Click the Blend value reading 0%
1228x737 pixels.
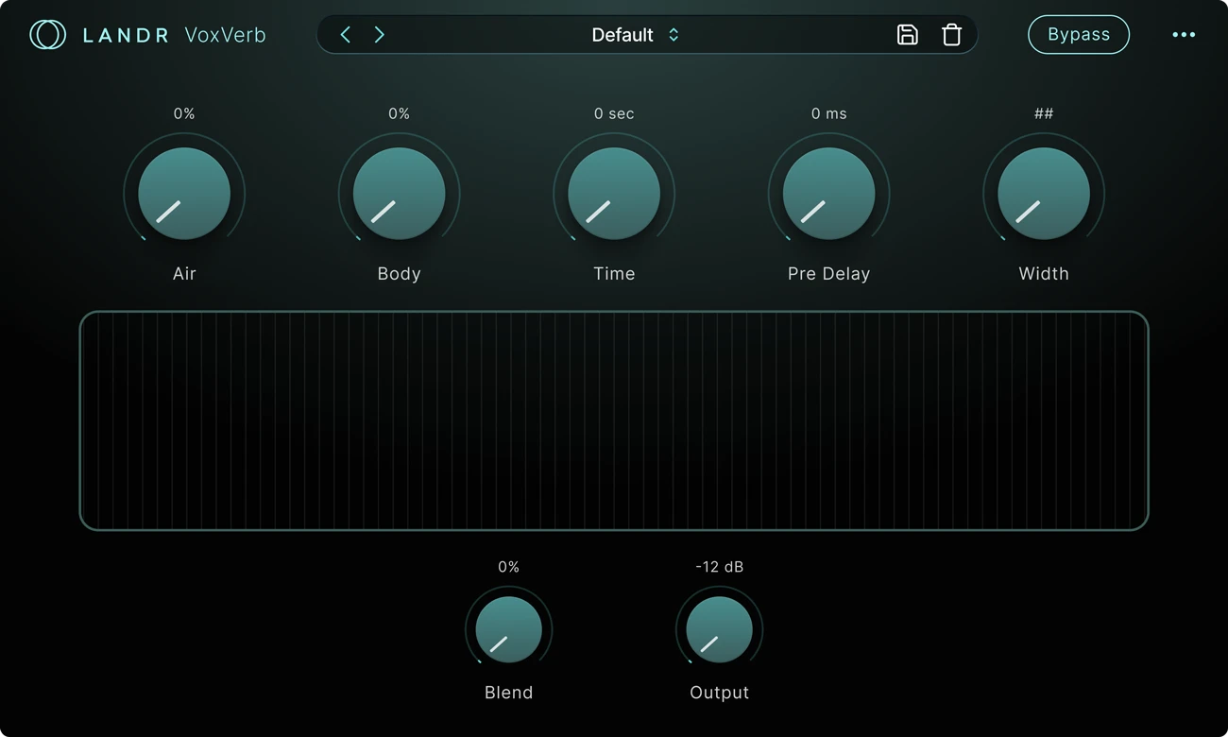point(508,567)
